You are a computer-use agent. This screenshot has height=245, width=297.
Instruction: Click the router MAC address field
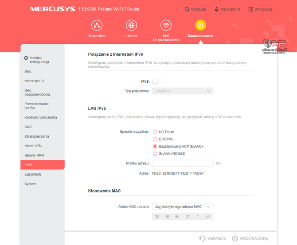tap(183, 217)
